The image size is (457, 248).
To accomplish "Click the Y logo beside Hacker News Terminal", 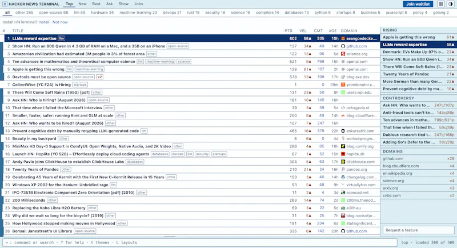I will click(x=5, y=4).
